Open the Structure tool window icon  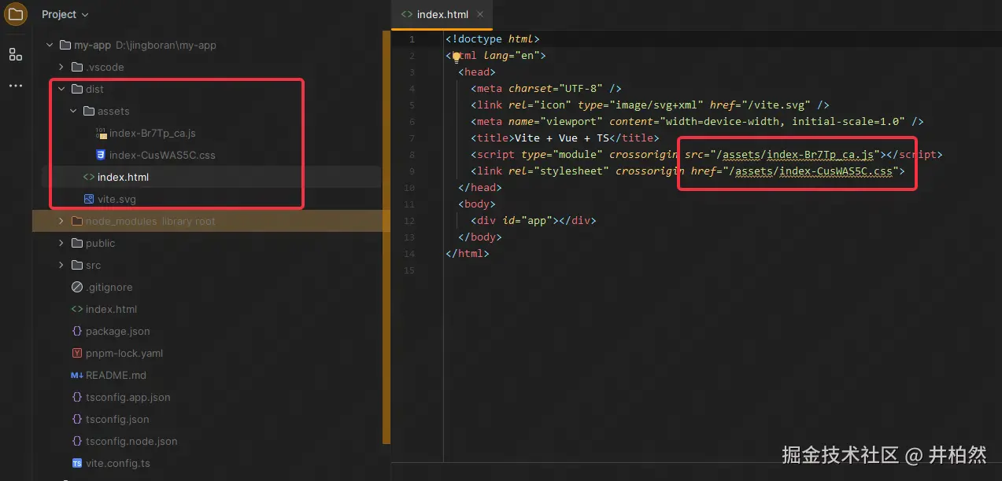click(16, 54)
